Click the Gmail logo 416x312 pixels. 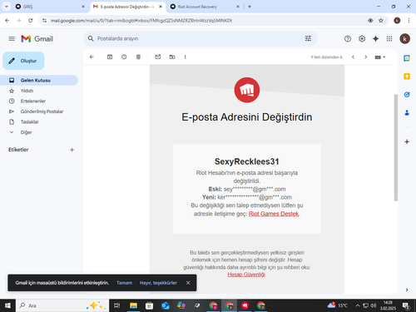click(x=37, y=38)
